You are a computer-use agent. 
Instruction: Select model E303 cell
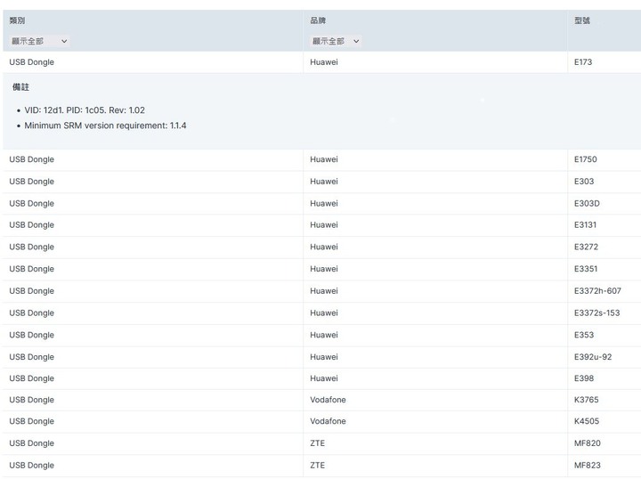pyautogui.click(x=584, y=182)
